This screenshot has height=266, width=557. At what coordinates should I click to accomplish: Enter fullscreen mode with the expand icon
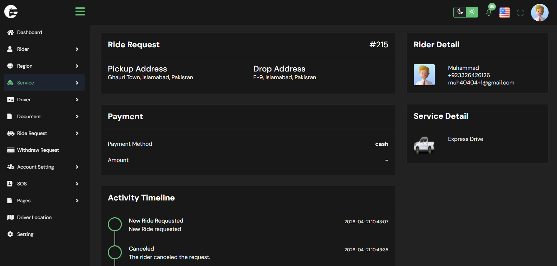(x=520, y=13)
